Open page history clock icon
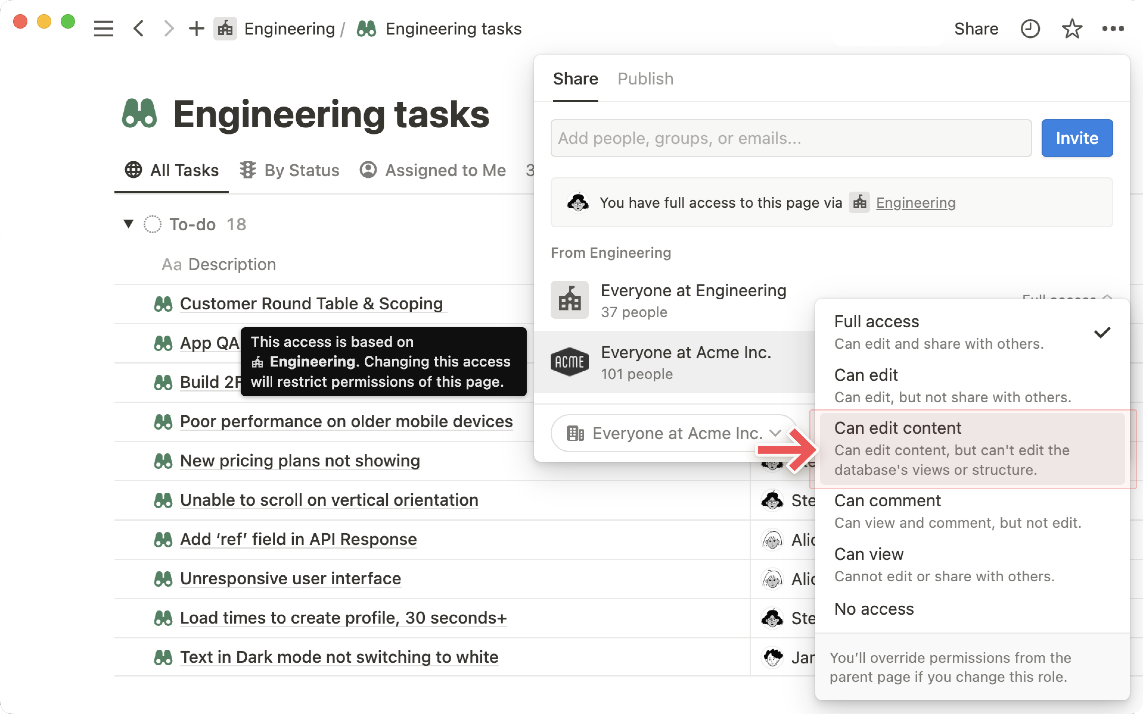Image resolution: width=1143 pixels, height=714 pixels. 1030,29
